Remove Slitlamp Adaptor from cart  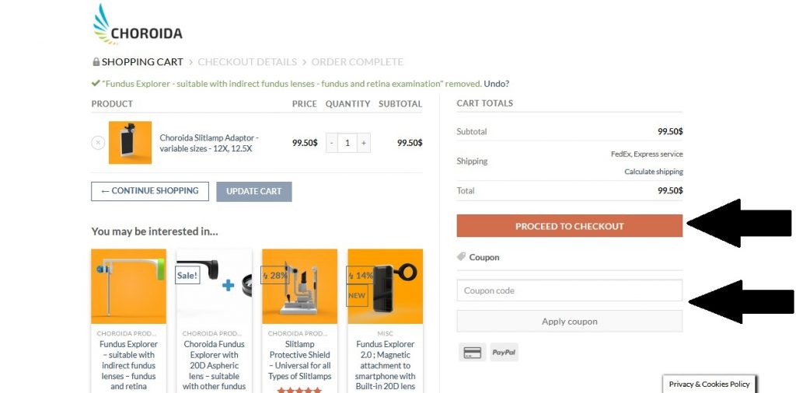tap(98, 143)
